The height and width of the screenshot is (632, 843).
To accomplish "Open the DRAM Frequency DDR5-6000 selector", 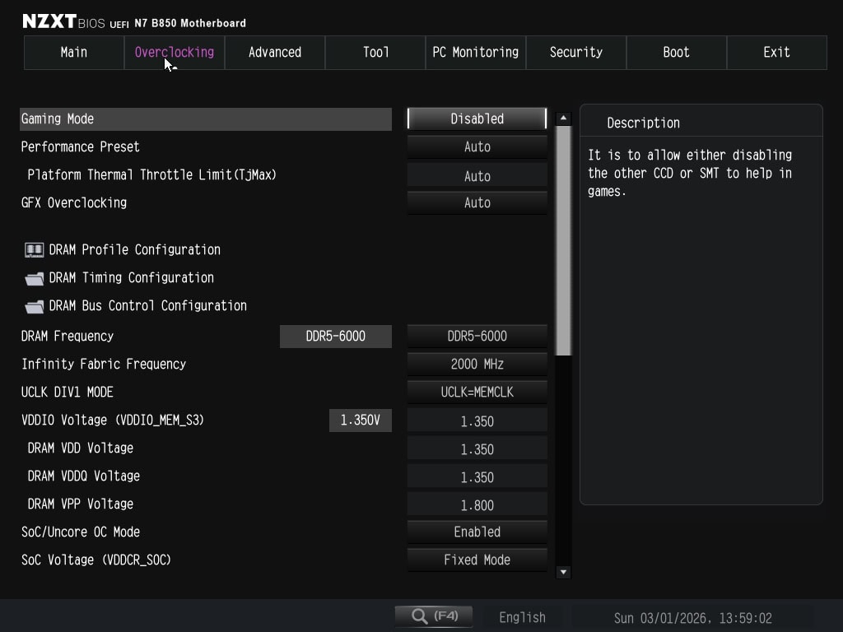I will coord(477,336).
